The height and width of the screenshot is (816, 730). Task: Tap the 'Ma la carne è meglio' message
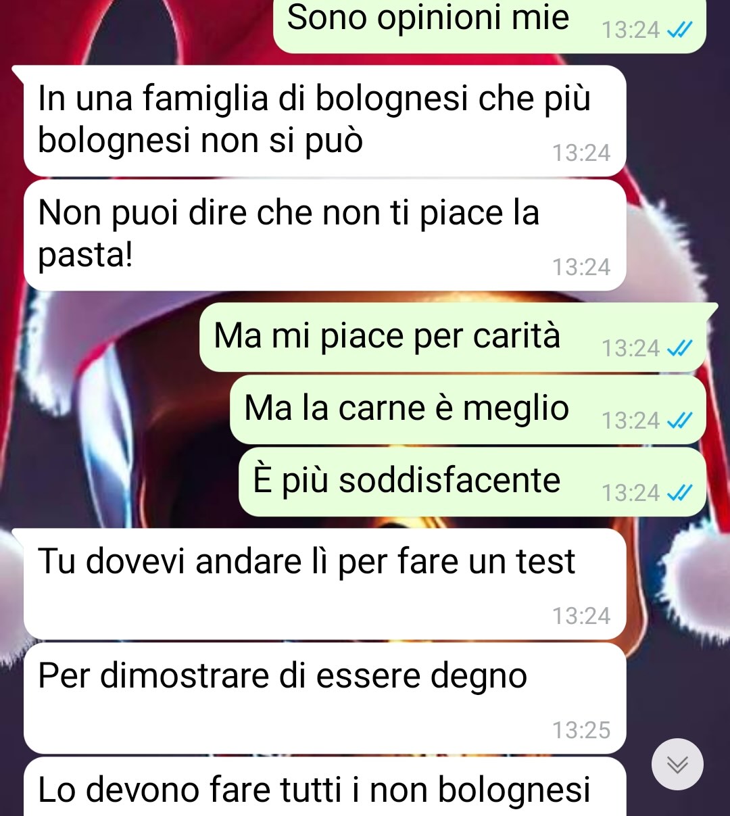tap(468, 410)
